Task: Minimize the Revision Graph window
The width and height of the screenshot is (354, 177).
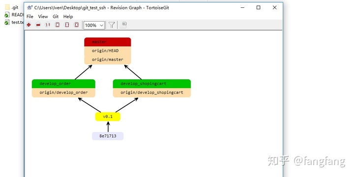Action: click(242, 7)
